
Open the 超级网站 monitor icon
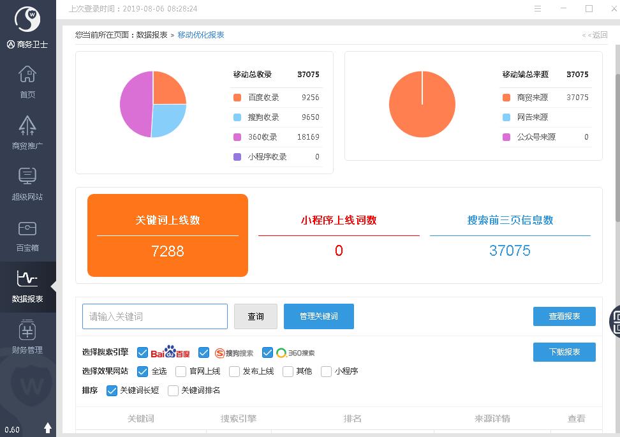(x=27, y=176)
